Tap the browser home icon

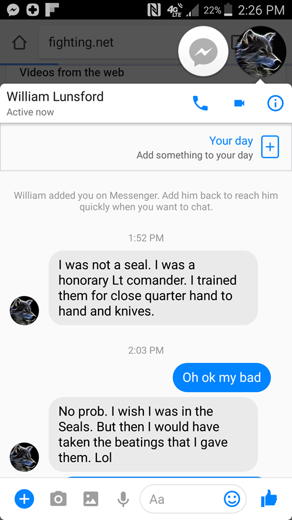[19, 43]
